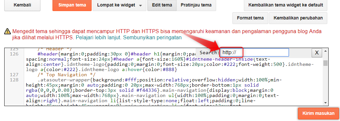Click line number 128 in gutter
This screenshot has width=340, height=121.
coord(14,80)
